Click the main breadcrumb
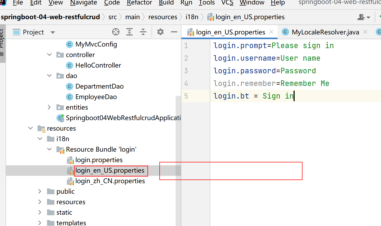Image resolution: width=381 pixels, height=226 pixels. point(133,17)
